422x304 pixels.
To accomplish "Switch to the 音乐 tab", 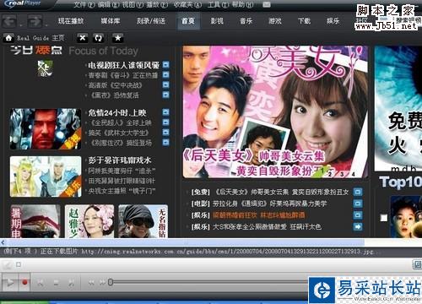I will [x=246, y=21].
